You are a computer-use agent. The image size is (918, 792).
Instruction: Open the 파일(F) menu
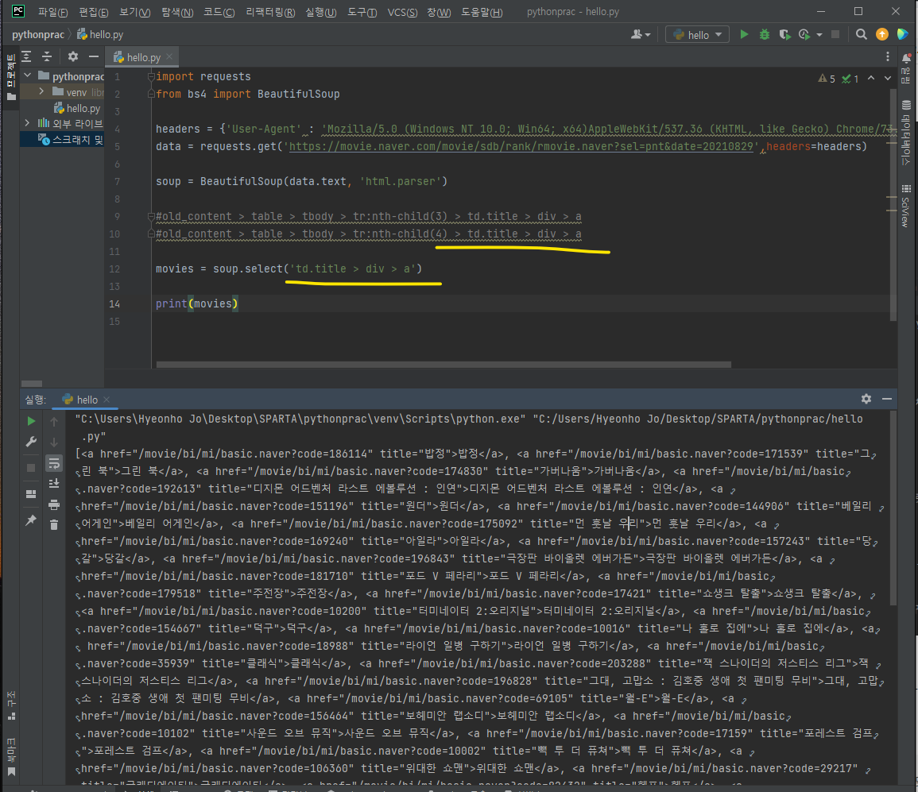[52, 12]
